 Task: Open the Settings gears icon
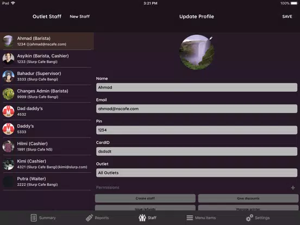tap(249, 218)
